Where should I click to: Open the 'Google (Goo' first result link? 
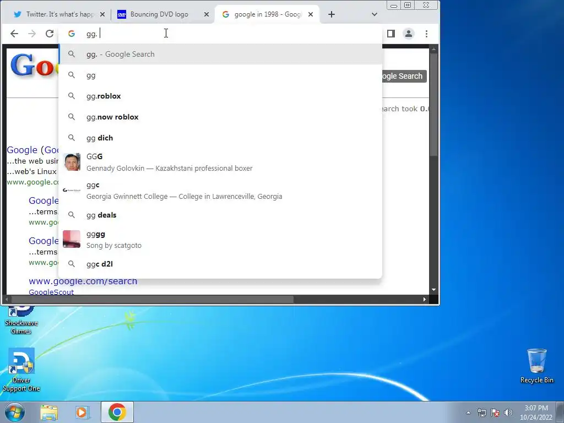coord(32,150)
